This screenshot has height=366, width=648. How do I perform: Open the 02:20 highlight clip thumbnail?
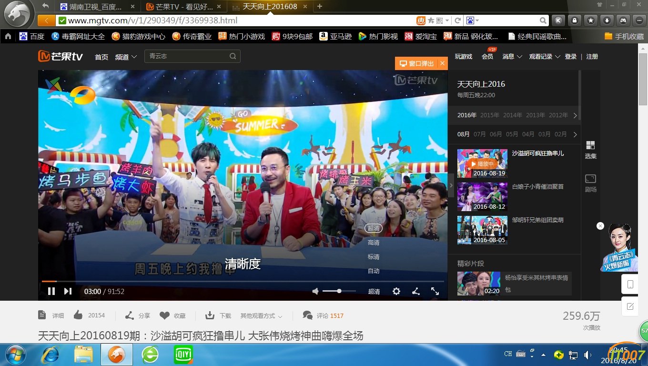click(x=479, y=284)
